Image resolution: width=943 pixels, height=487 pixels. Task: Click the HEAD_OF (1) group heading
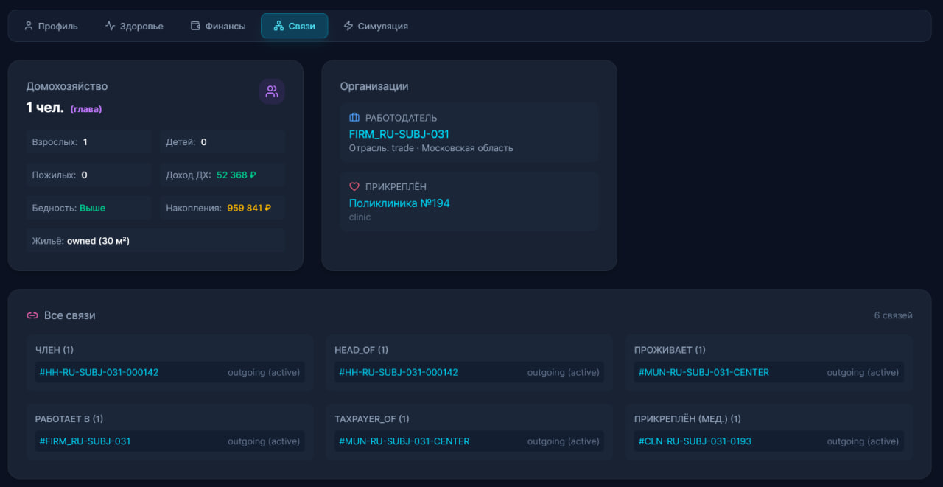361,350
